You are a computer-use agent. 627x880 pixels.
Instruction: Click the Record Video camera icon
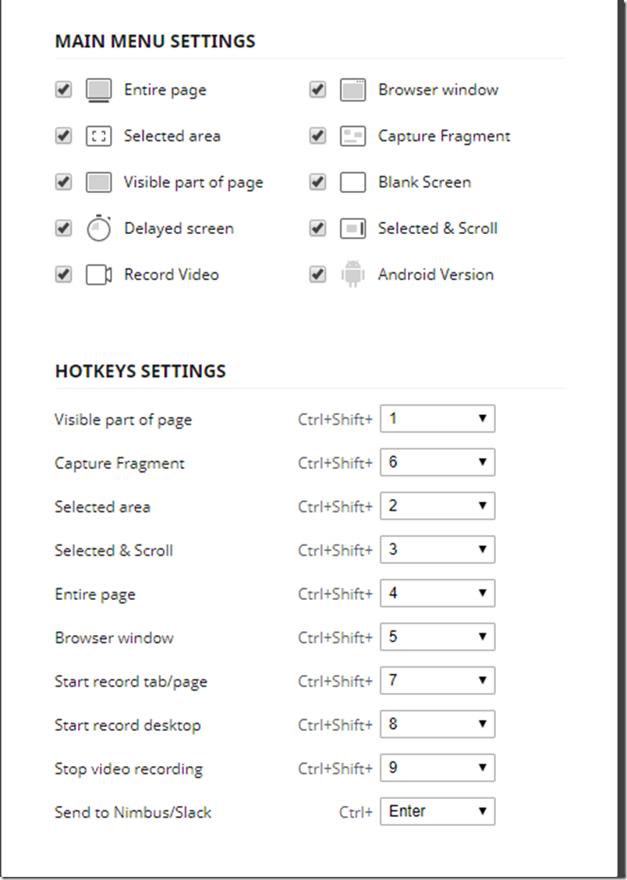coord(99,275)
